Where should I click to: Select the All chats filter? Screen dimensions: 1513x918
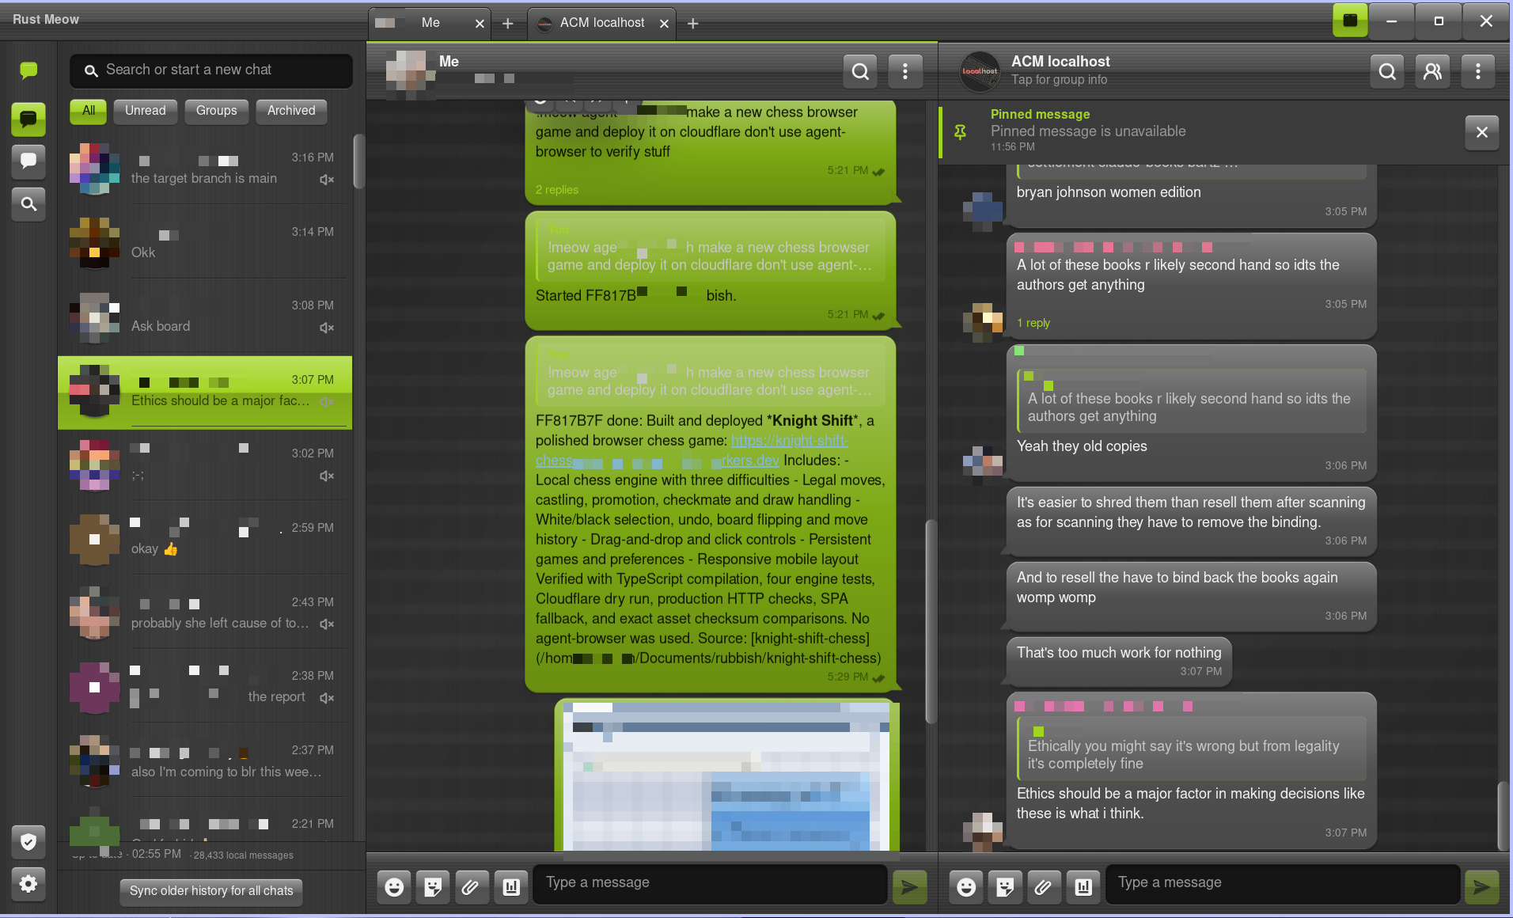click(89, 111)
